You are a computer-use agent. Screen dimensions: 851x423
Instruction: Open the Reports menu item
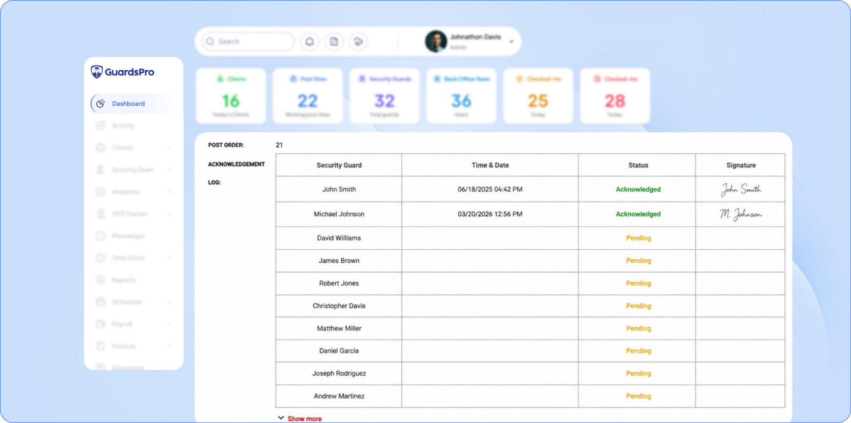123,280
